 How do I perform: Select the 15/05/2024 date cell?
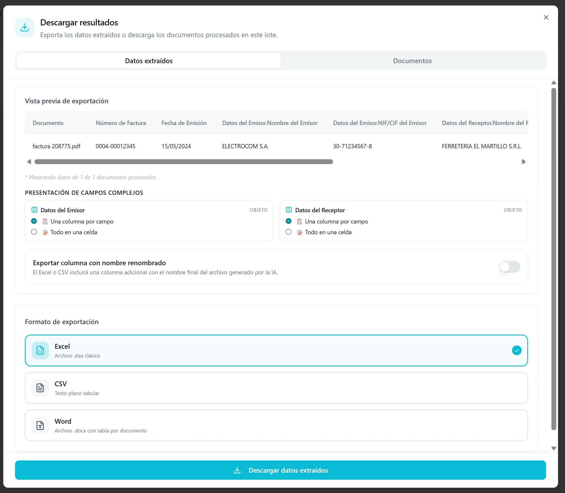click(176, 146)
